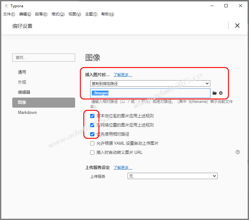The height and width of the screenshot is (220, 249).
Task: Open the 格式(O) menu
Action: (x=58, y=14)
